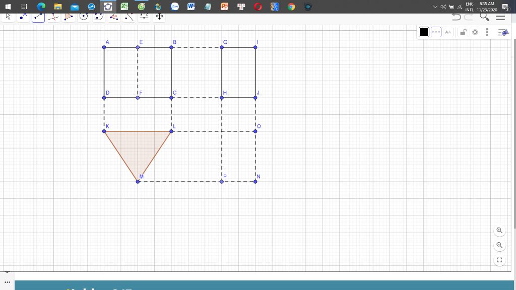This screenshot has width=516, height=290.
Task: Open the volume control in system tray
Action: (443, 7)
